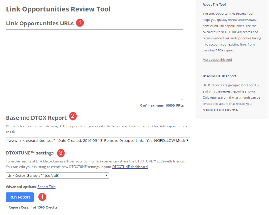Open the Baseline DTOX Report dropdown
269x215 pixels.
[x=98, y=140]
